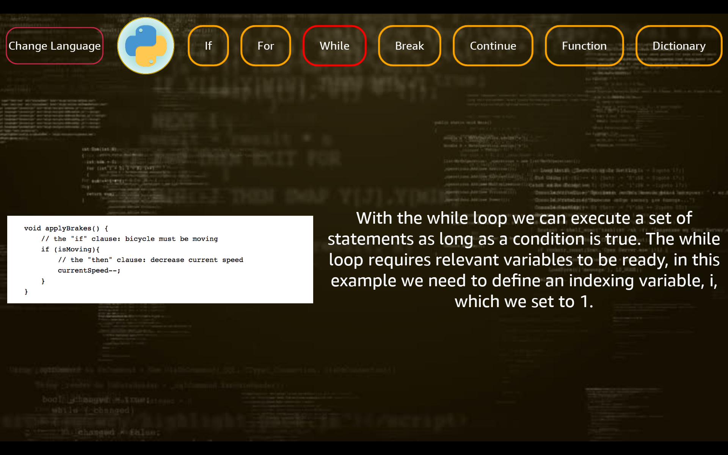
Task: Click the 'if (isMoving){' code line
Action: click(71, 249)
